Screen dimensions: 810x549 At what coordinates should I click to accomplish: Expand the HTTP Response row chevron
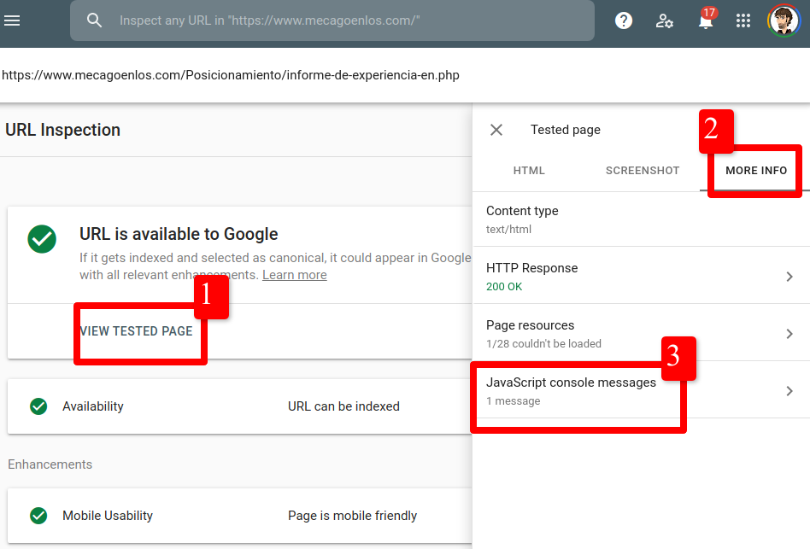point(789,277)
